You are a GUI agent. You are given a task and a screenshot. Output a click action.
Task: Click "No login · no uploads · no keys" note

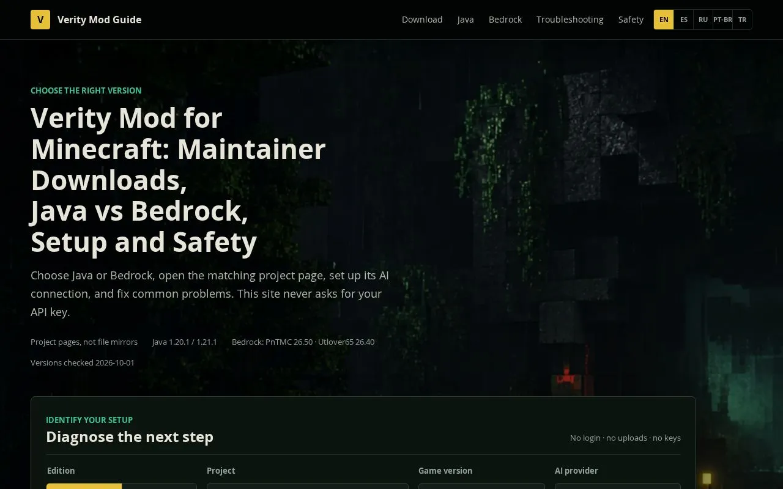[x=625, y=438]
